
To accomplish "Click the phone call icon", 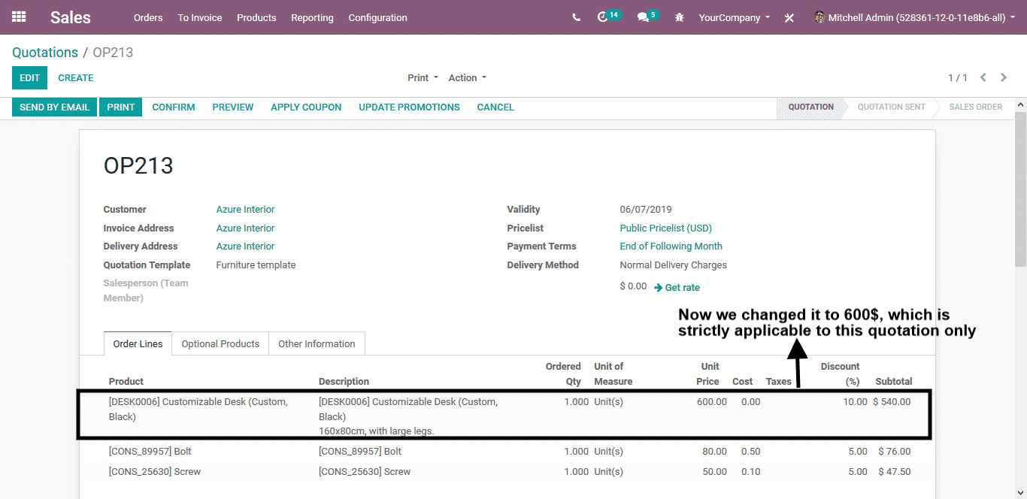I will coord(576,17).
